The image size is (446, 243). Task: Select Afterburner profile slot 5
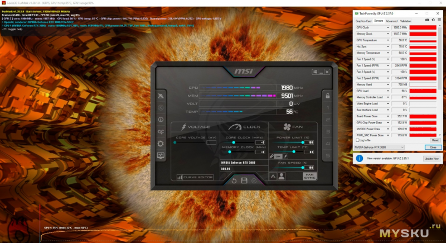(x=328, y=155)
